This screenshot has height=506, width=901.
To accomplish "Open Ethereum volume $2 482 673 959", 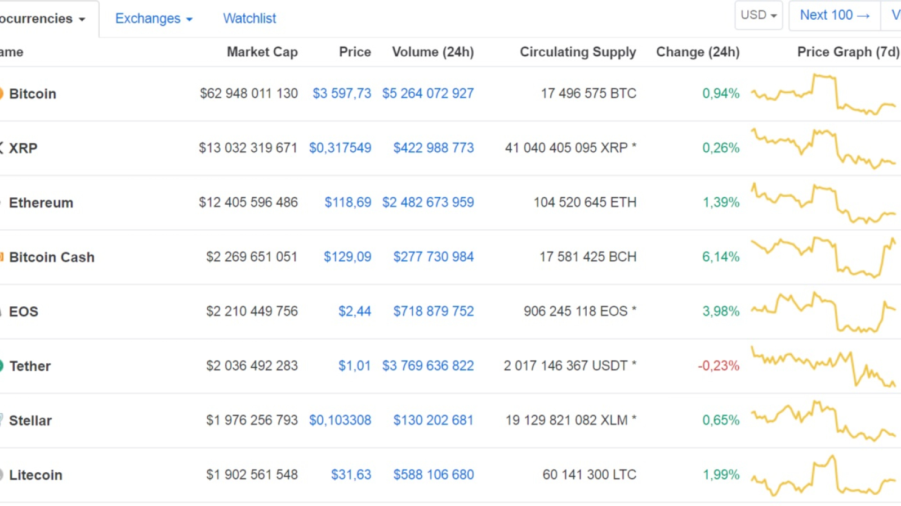I will (x=428, y=202).
